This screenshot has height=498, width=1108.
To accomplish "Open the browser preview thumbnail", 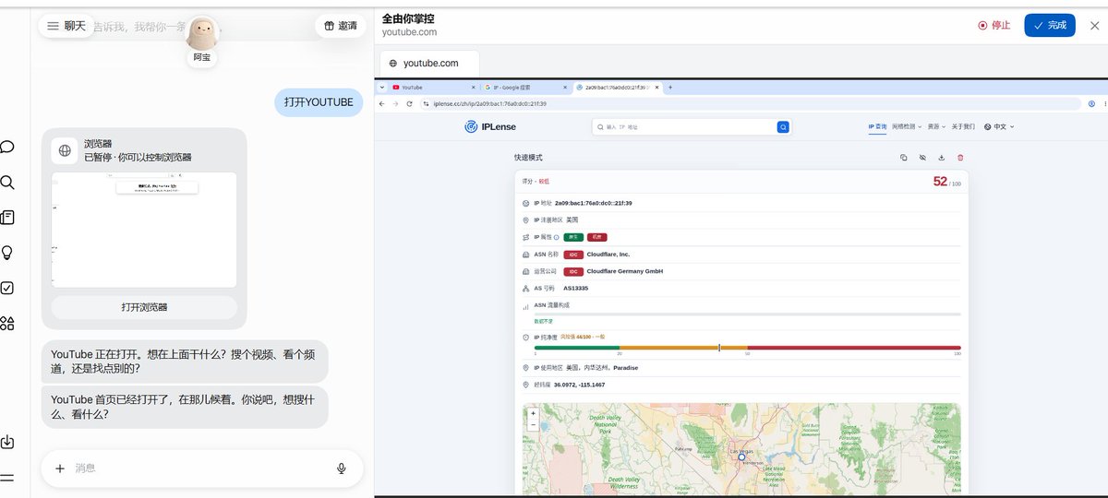I will [x=144, y=230].
